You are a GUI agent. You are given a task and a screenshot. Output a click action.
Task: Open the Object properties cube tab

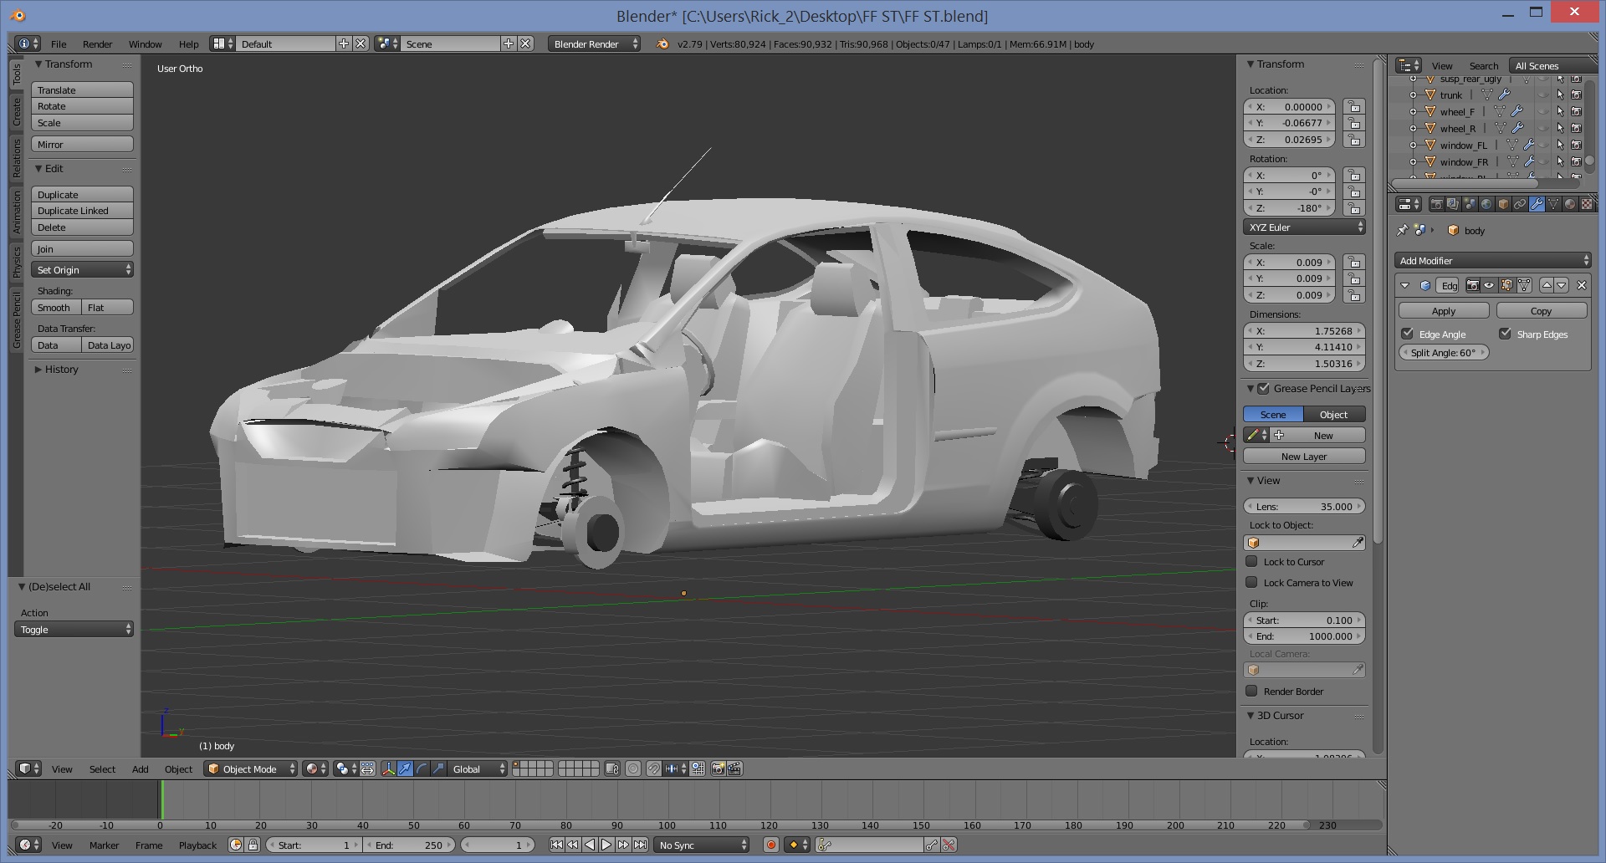pyautogui.click(x=1503, y=204)
